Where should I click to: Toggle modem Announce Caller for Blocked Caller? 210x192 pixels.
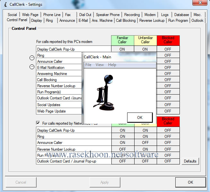168,61
